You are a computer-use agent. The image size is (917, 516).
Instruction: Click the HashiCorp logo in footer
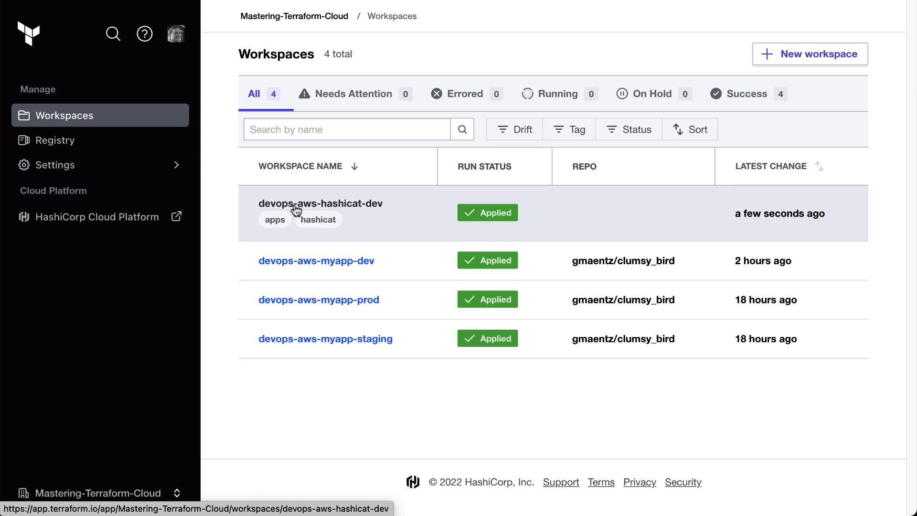pos(413,482)
